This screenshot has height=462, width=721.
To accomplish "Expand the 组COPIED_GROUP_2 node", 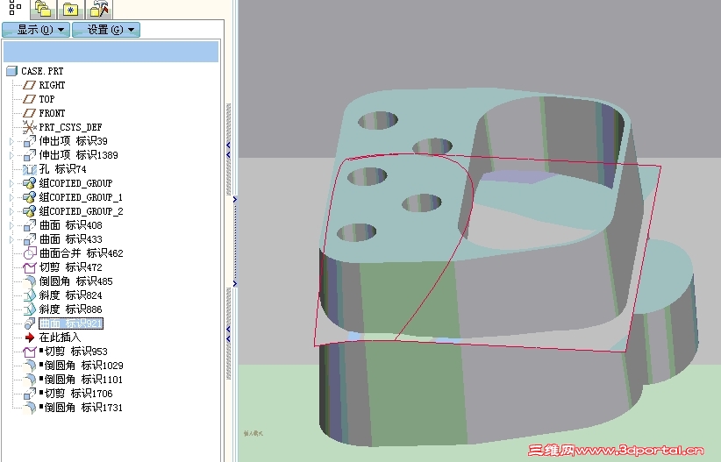I will [12, 211].
